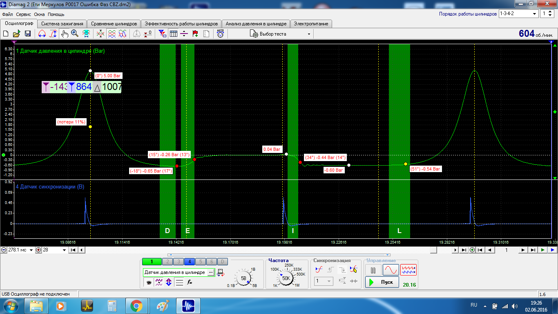This screenshot has width=558, height=314.
Task: Toggle channel 2 button
Action: tap(167, 262)
